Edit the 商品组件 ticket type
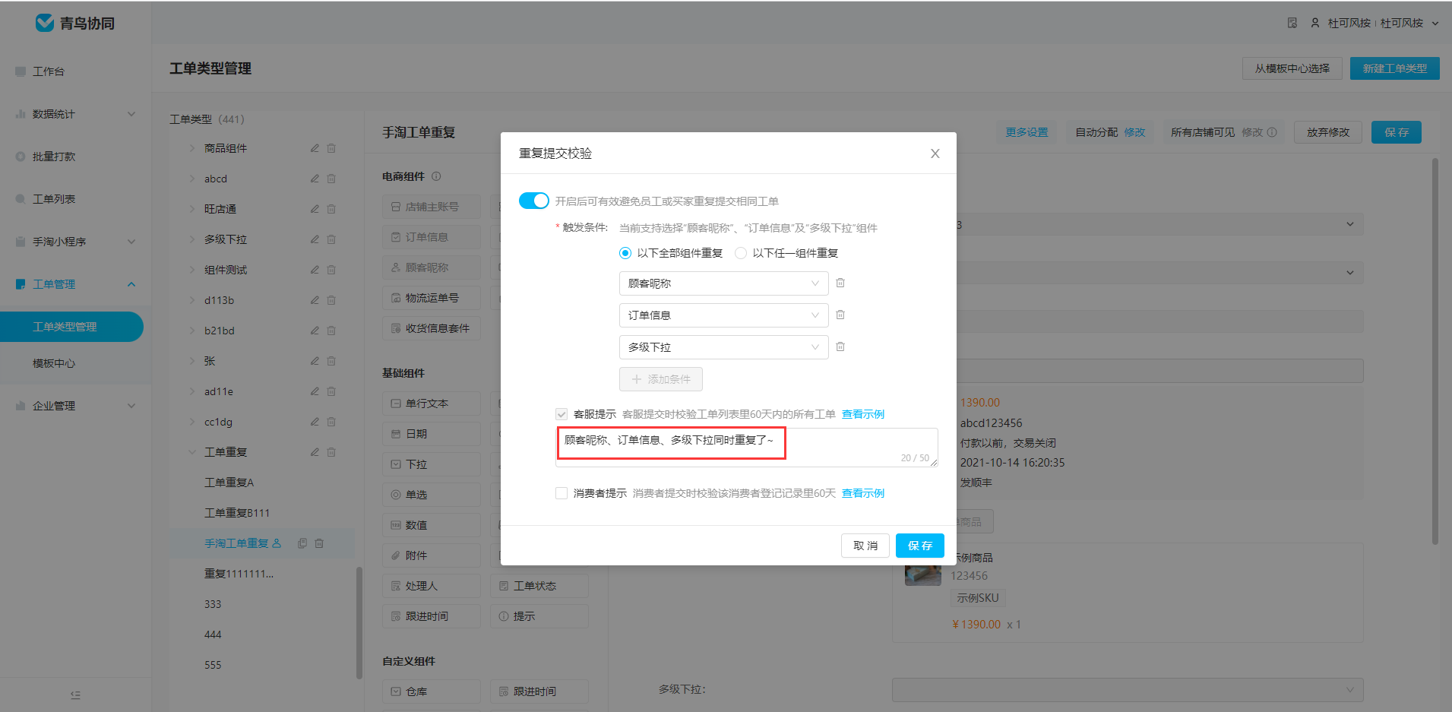Image resolution: width=1452 pixels, height=712 pixels. (x=315, y=148)
